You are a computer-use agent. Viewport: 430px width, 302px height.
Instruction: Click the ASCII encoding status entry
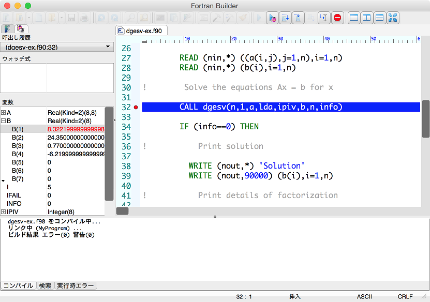[364, 296]
